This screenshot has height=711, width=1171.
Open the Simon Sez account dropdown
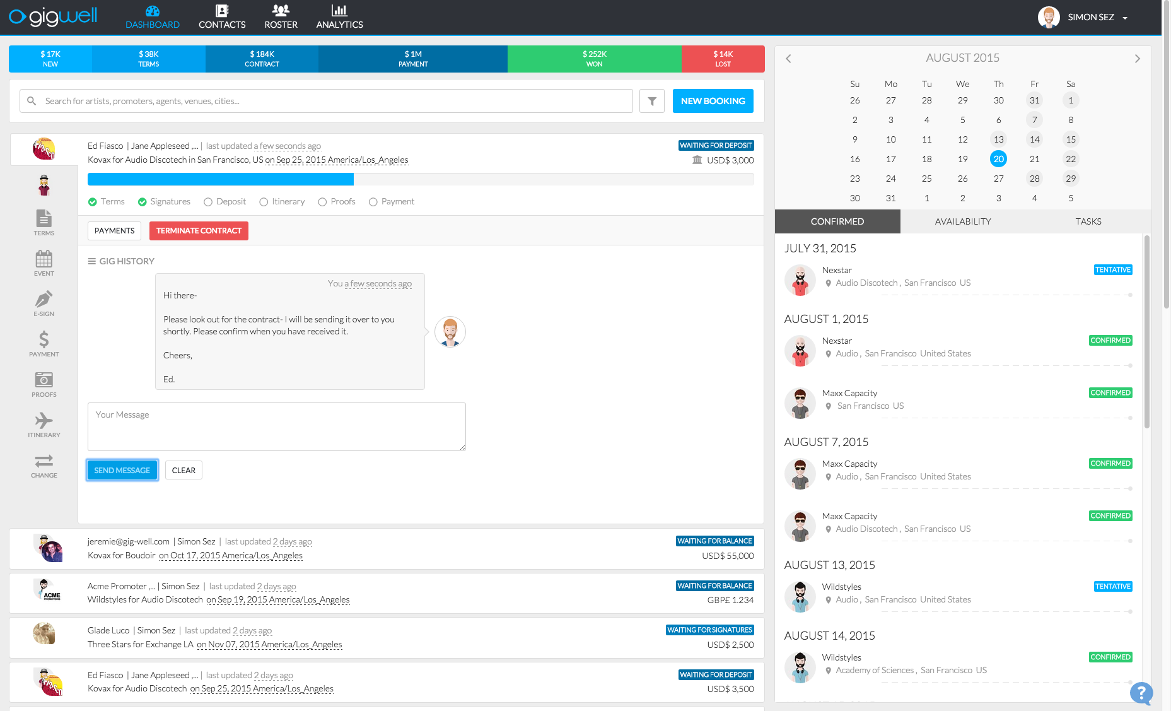pyautogui.click(x=1090, y=17)
